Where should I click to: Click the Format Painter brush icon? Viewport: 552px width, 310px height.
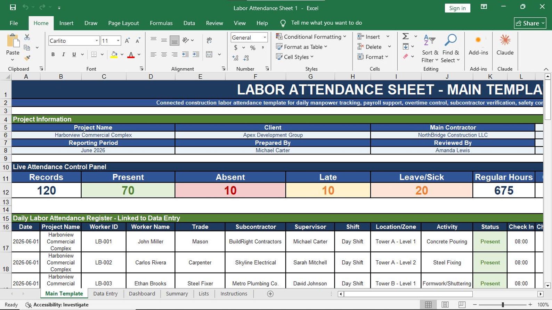(x=27, y=58)
